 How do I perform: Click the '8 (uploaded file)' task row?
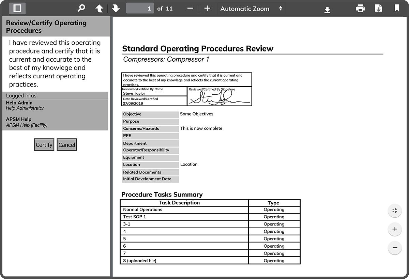tap(210, 261)
